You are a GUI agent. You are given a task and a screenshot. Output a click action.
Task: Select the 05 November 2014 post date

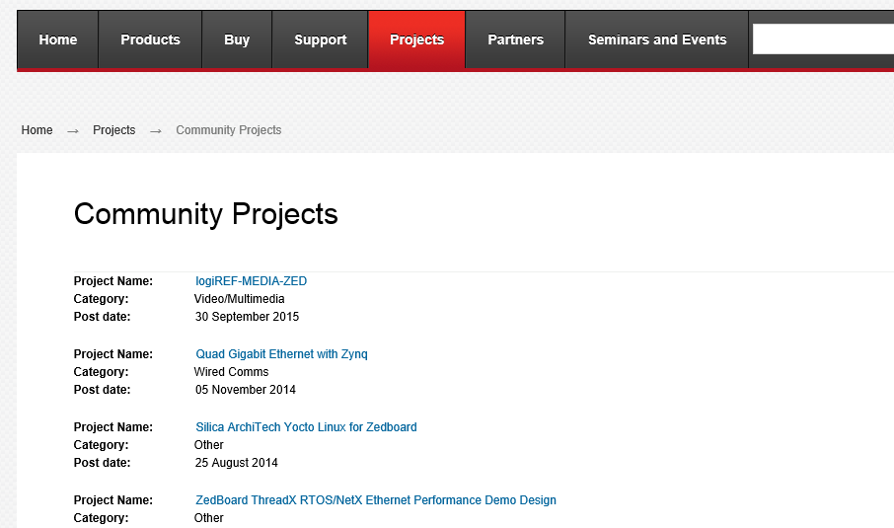click(246, 390)
